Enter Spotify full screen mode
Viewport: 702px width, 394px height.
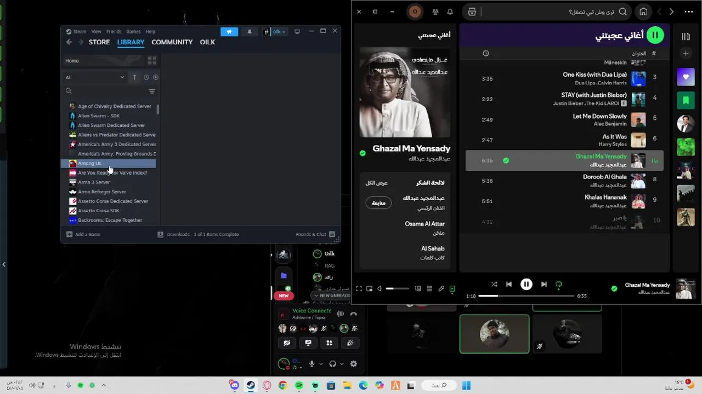(x=359, y=288)
